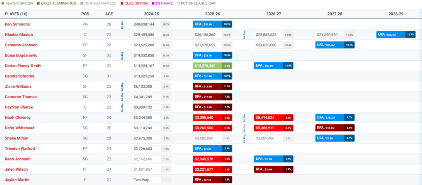Click Ext. Elig. marker beside Ben Simmons' 2024-25 salary
This screenshot has height=185, width=422.
122,24
